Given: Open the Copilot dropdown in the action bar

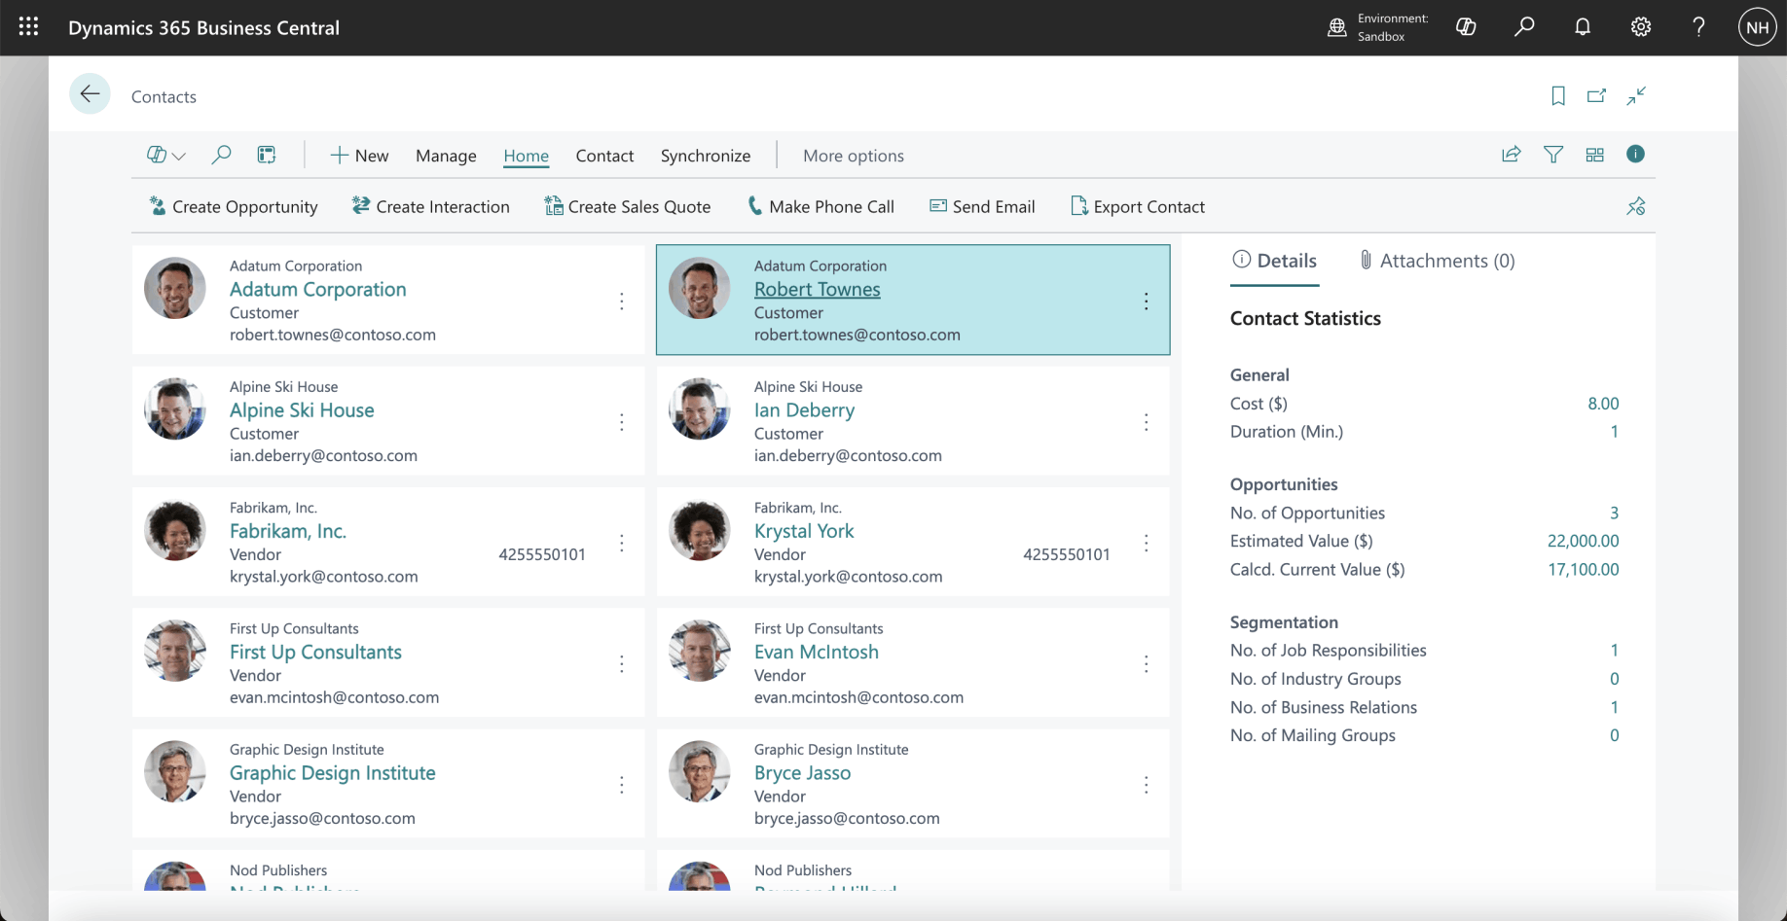Looking at the screenshot, I should coord(165,155).
